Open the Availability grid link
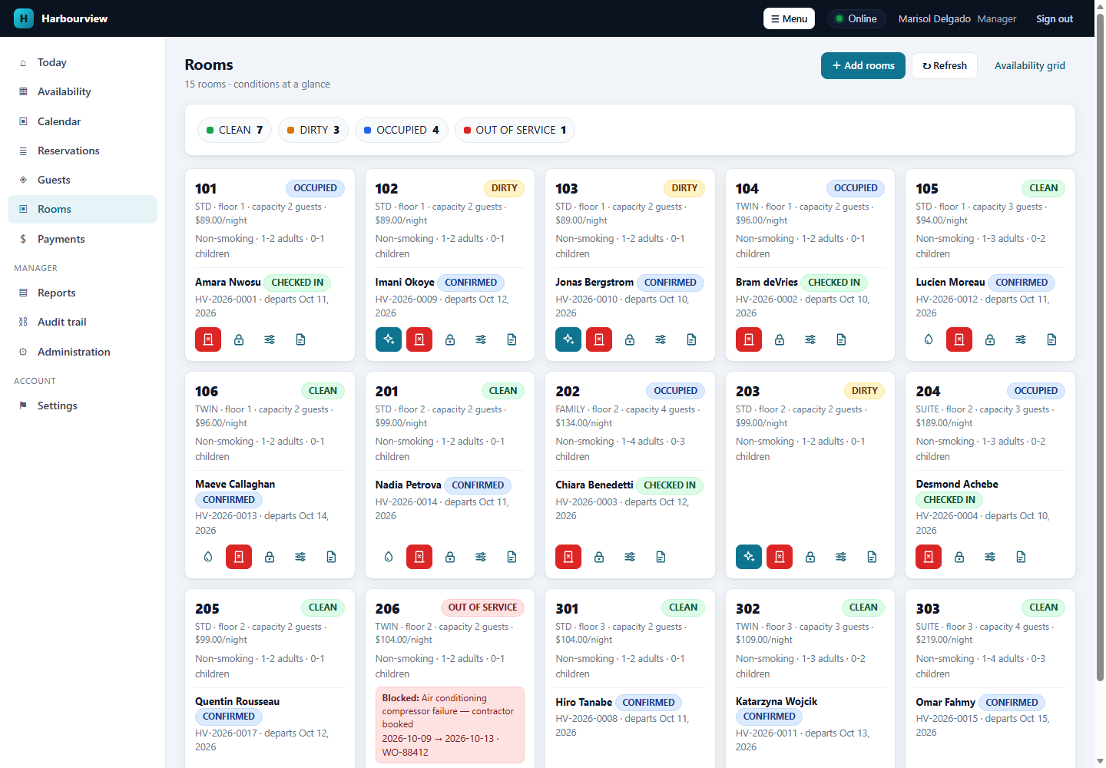This screenshot has height=768, width=1106. pos(1030,66)
